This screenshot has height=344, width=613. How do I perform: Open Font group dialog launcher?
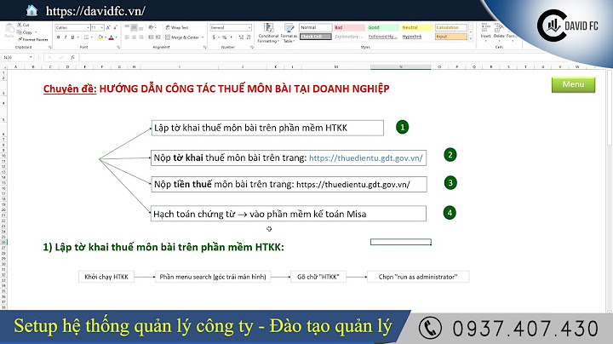tap(118, 47)
